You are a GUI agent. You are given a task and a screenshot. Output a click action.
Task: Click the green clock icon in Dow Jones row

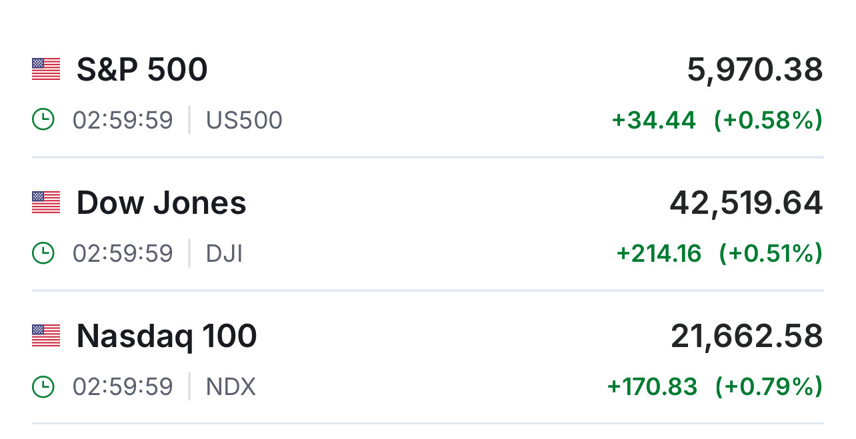click(43, 253)
